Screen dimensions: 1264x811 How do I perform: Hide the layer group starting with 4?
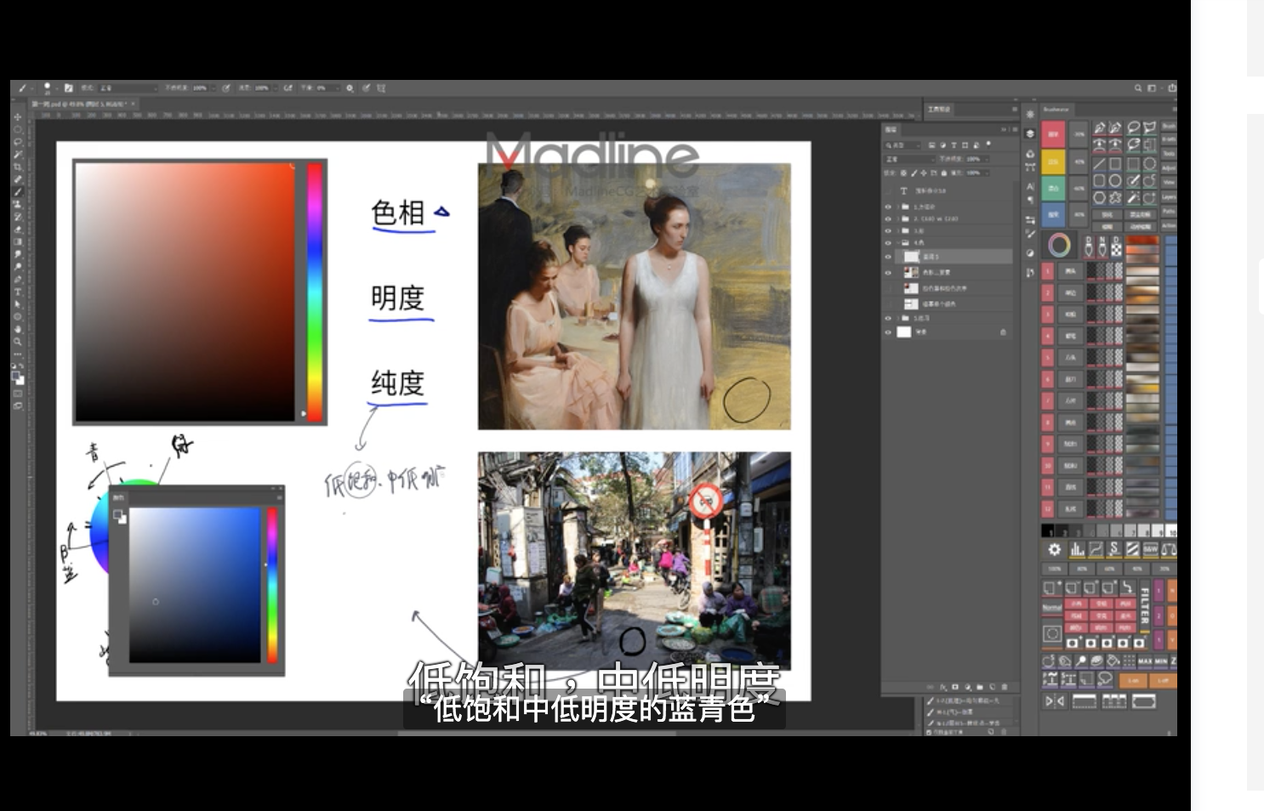point(888,243)
